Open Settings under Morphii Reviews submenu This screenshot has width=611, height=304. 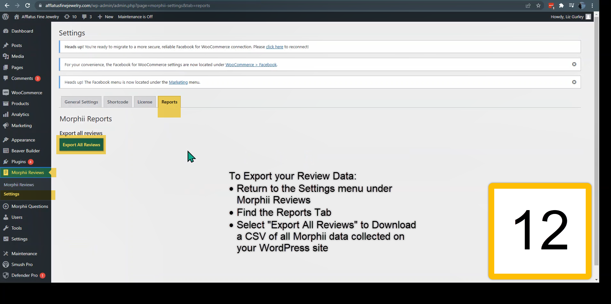tap(12, 194)
